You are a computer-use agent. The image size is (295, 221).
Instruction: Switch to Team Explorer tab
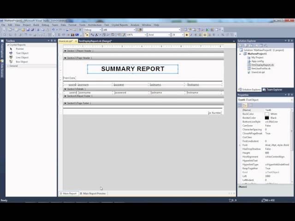pyautogui.click(x=272, y=90)
